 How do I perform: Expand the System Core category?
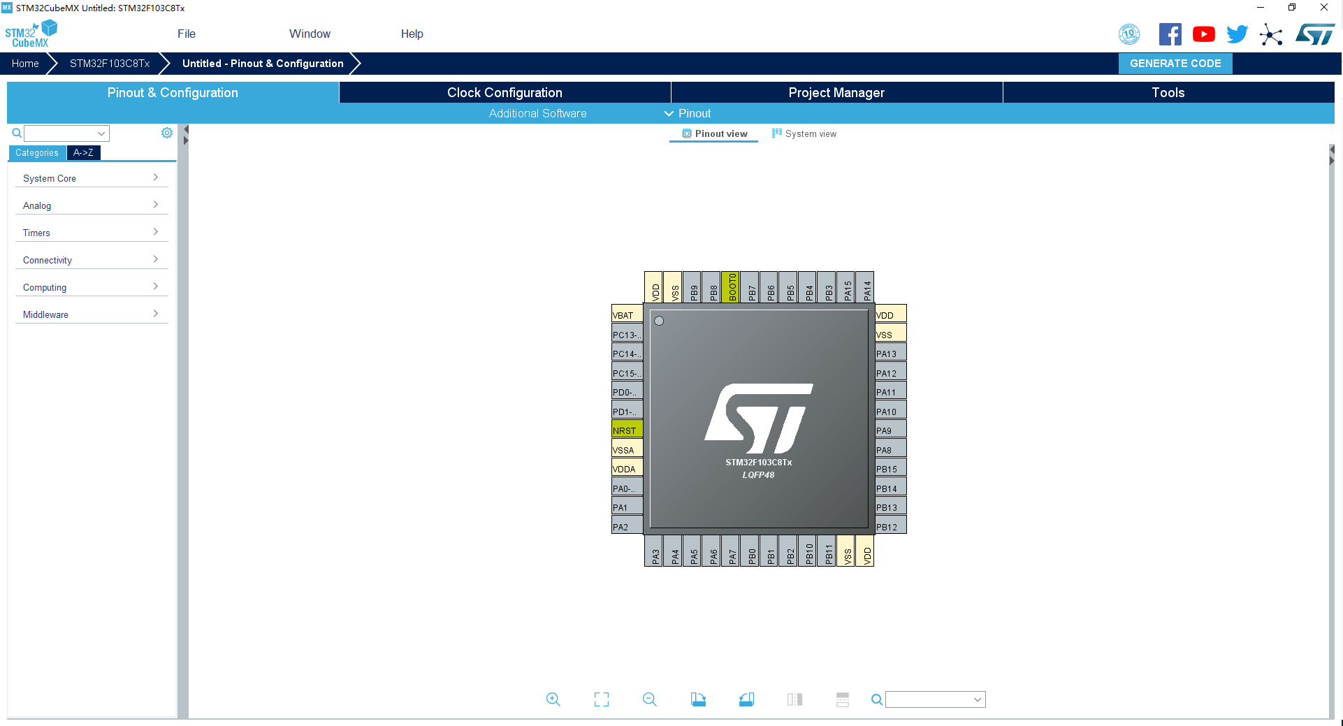(92, 178)
